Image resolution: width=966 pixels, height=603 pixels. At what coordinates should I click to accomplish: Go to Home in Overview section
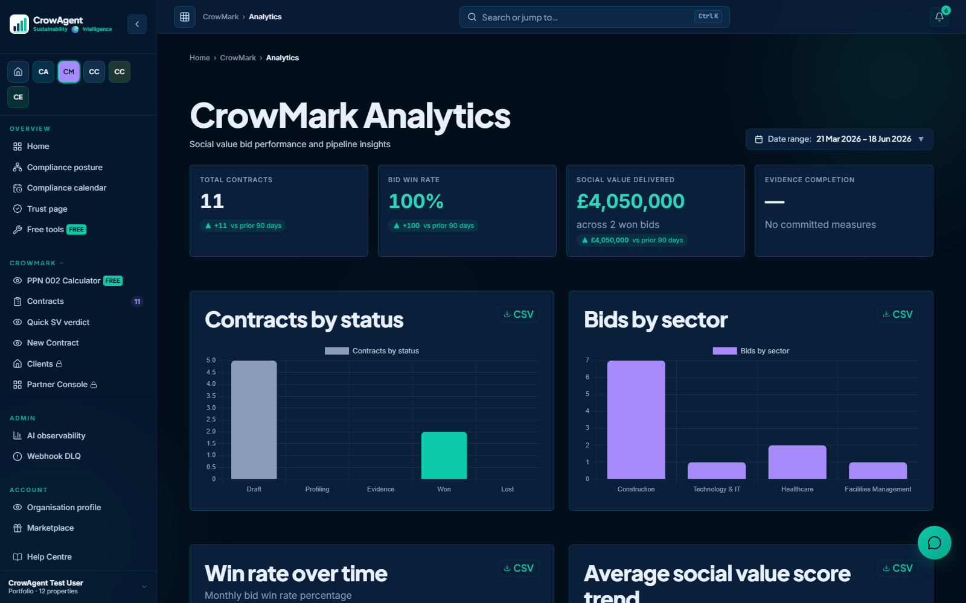click(x=77, y=147)
